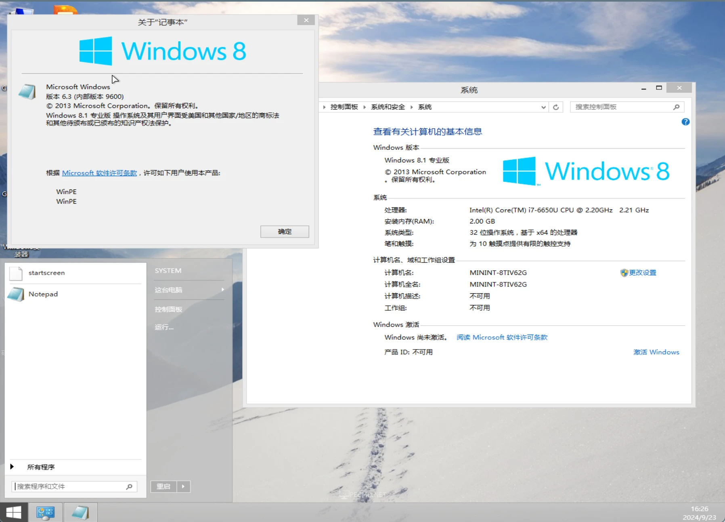Click 版本 6.3 (内部版本 9600) text
The width and height of the screenshot is (725, 522).
tap(85, 97)
